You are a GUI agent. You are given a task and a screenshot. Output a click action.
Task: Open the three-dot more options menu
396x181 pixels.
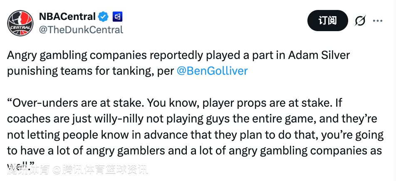(x=378, y=20)
